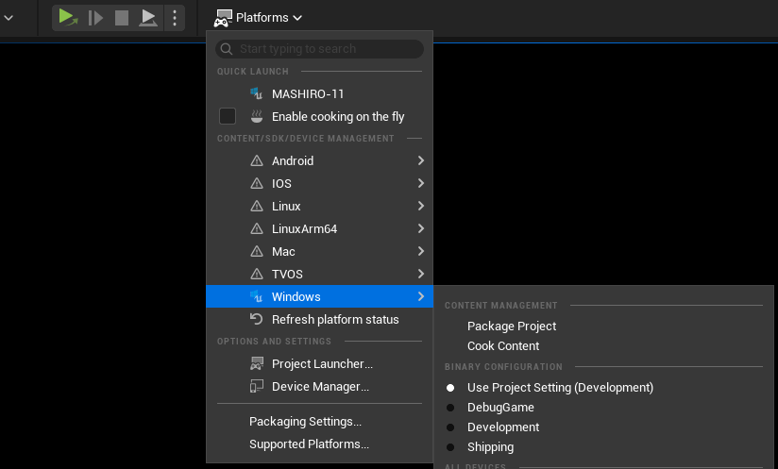Click the Windows submenu arrow
This screenshot has width=778, height=469.
(421, 296)
